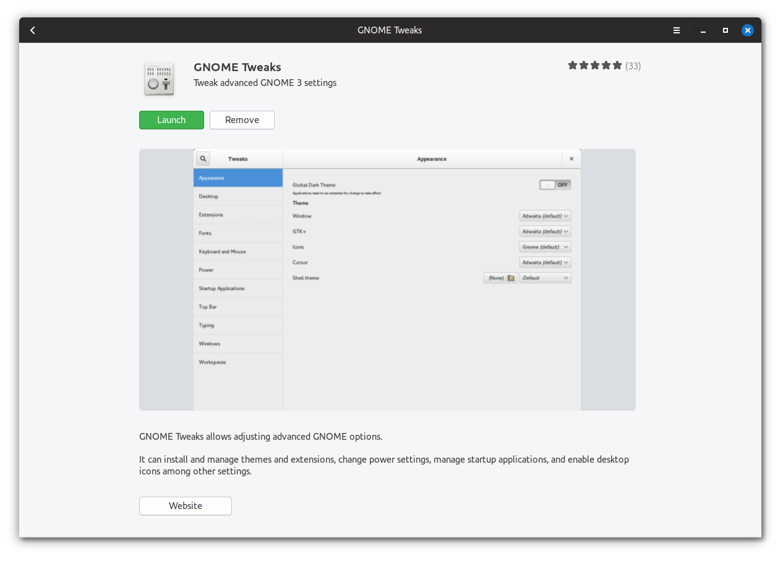Viewport: 783px width, 561px height.
Task: Click the back arrow in header bar
Action: [33, 30]
